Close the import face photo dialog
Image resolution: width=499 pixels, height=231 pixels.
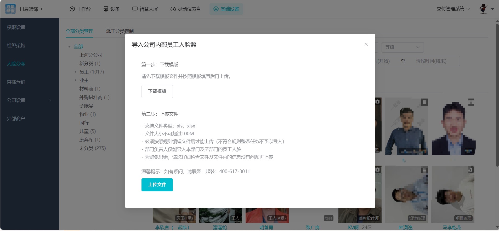(366, 44)
